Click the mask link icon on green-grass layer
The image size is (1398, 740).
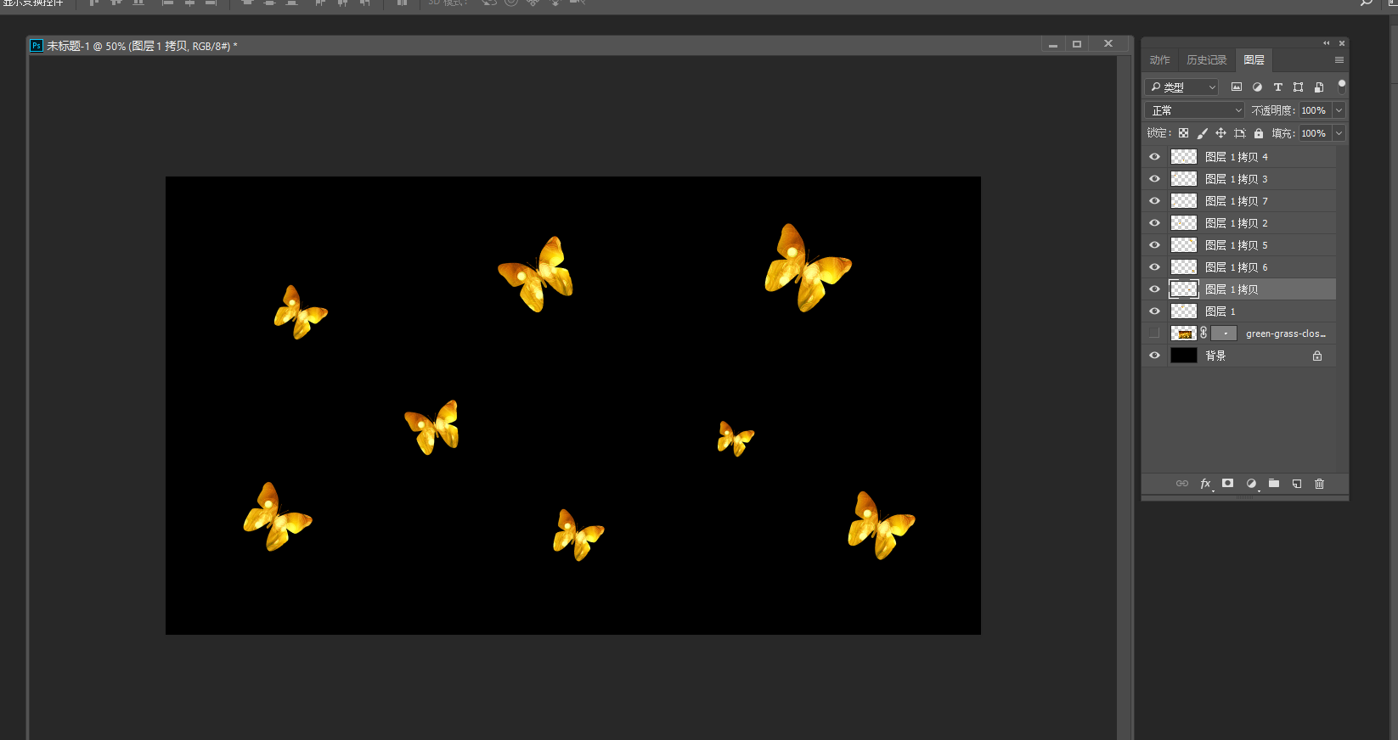tap(1204, 334)
